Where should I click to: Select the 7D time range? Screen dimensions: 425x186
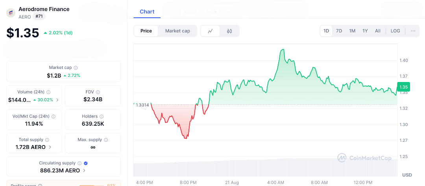(339, 31)
